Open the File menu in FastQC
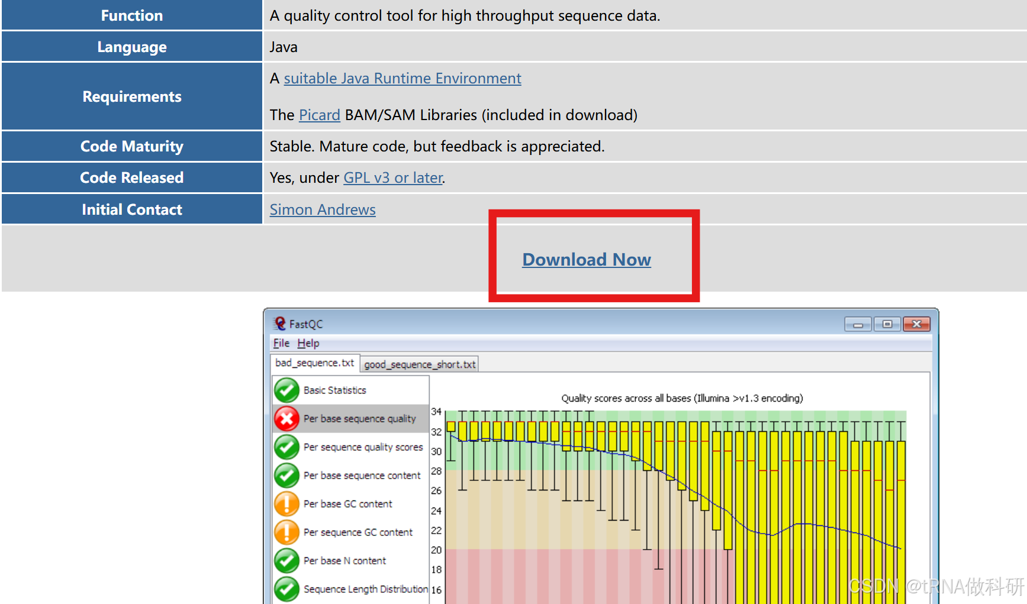The image size is (1027, 604). (281, 343)
